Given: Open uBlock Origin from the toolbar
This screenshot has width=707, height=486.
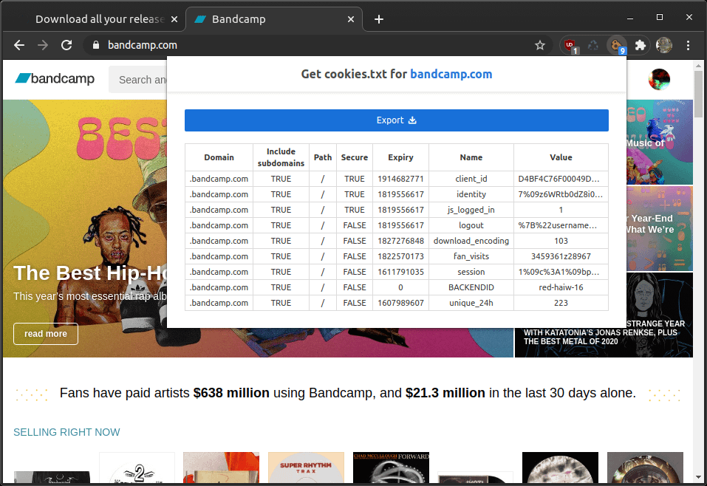Looking at the screenshot, I should [x=569, y=45].
